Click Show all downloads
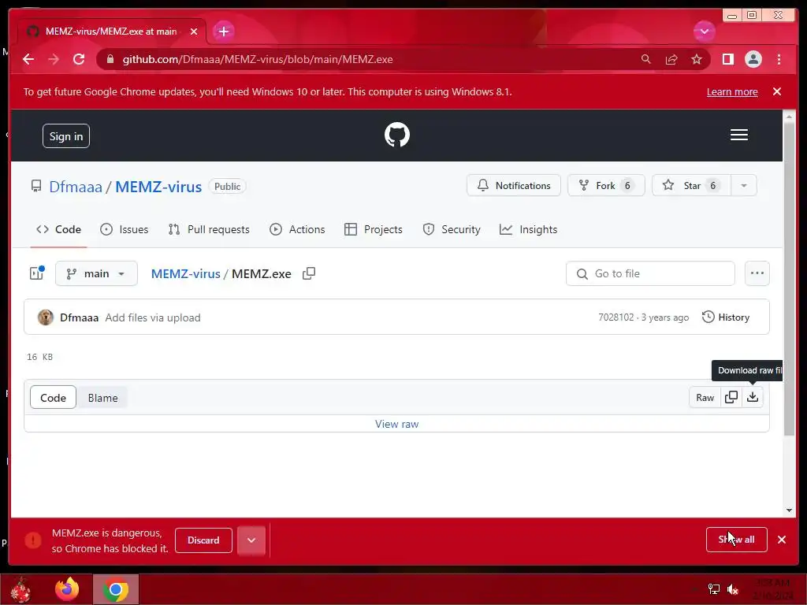This screenshot has height=605, width=807. tap(737, 539)
